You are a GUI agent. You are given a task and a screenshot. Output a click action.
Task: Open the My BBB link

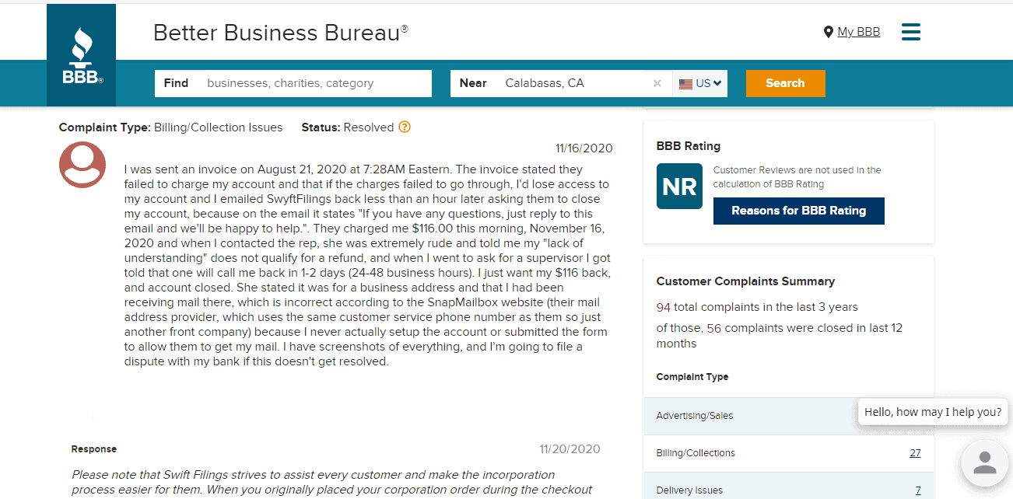click(x=859, y=32)
